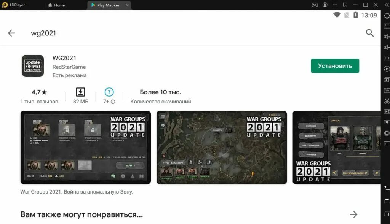Show age rating info icon next to 7+
This screenshot has width=390, height=224.
[x=113, y=102]
